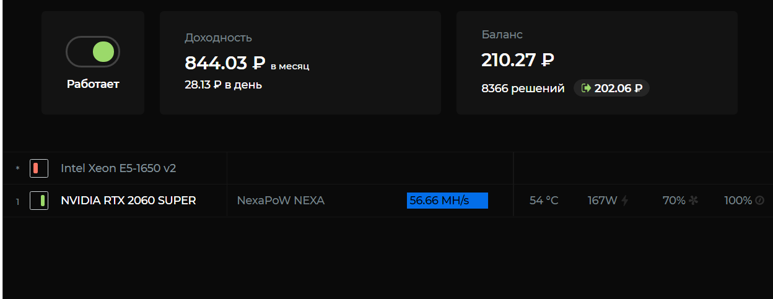Select the 56.66 MH/s hashrate bar
This screenshot has width=773, height=299.
point(447,201)
